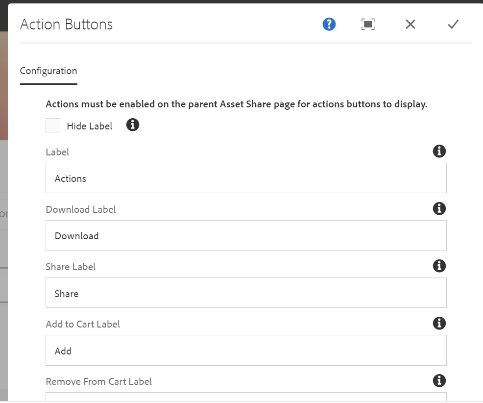Viewport: 483px width, 403px height.
Task: Confirm changes with the checkmark icon
Action: pos(453,25)
